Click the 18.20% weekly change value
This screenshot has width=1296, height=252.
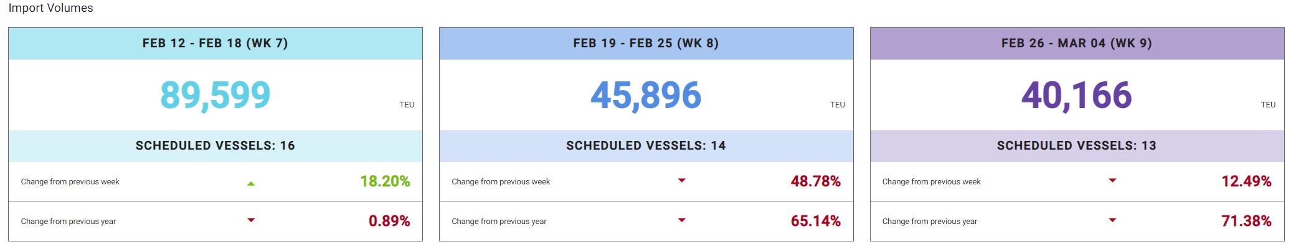385,181
